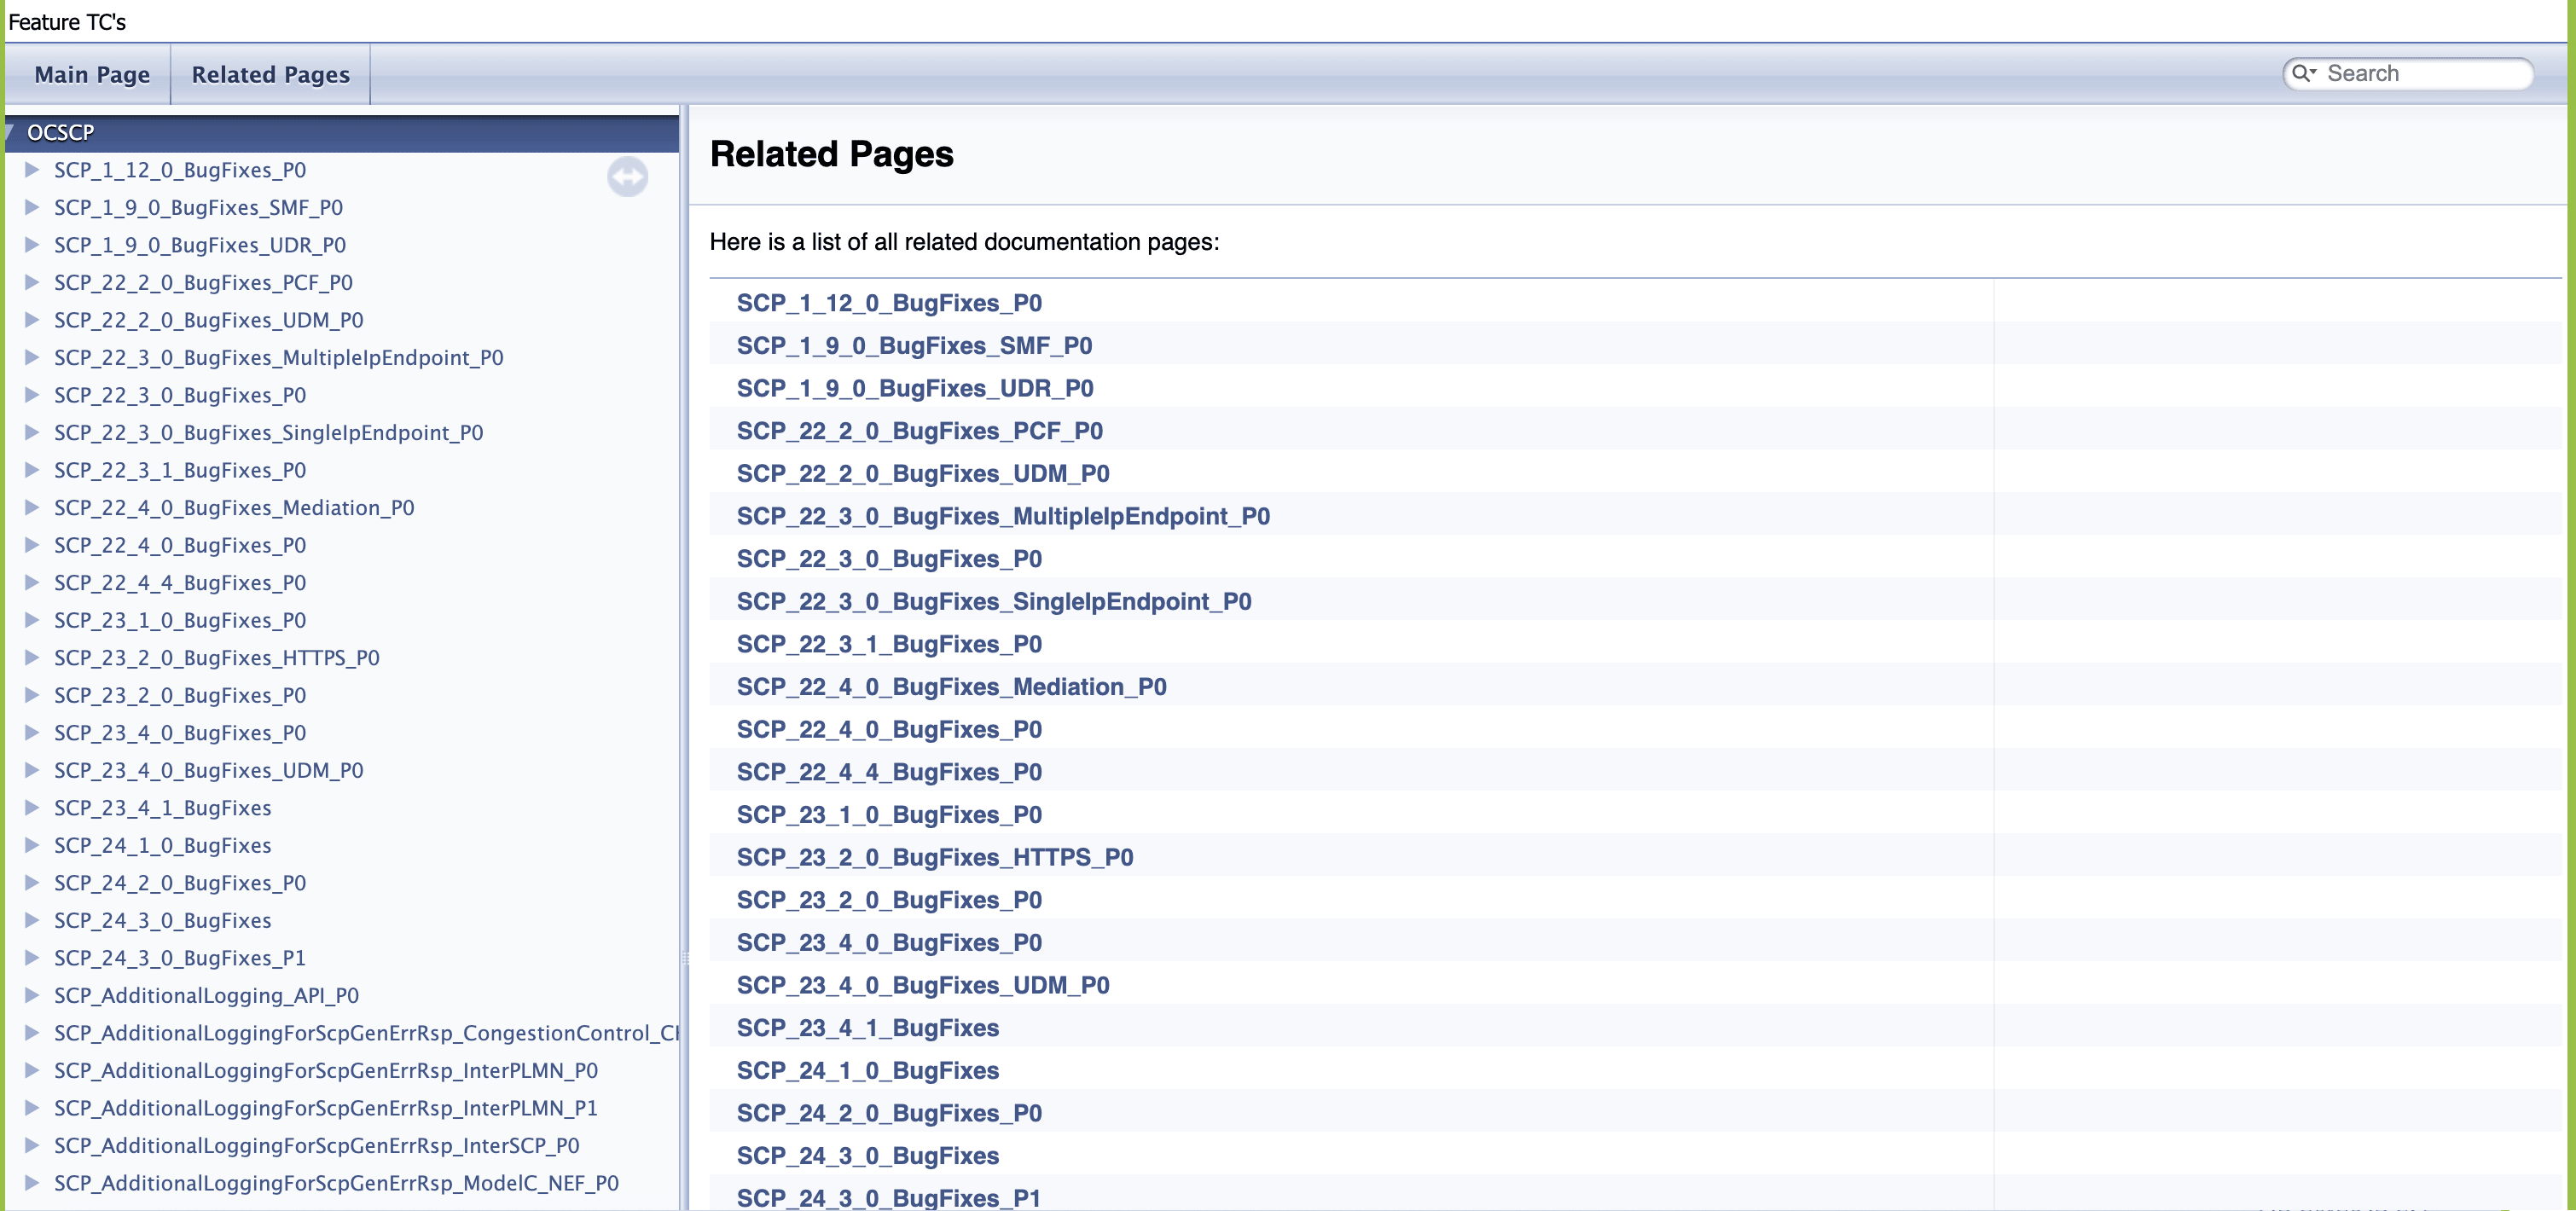Expand the SCP_22_2_0_BugFixes_PCF_P0 node
Image resolution: width=2576 pixels, height=1211 pixels.
32,282
